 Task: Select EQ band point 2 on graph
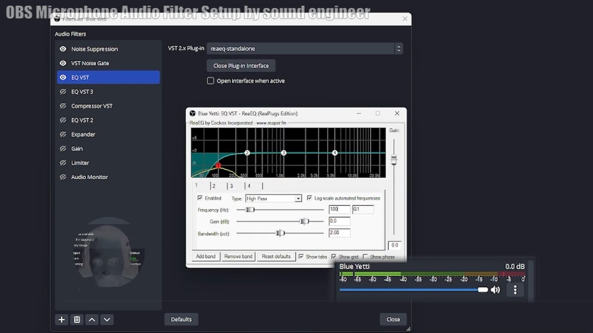247,153
